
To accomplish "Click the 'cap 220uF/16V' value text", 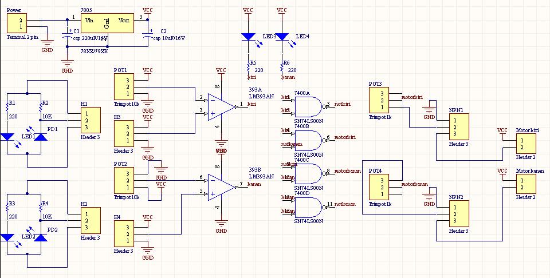I will [90, 38].
